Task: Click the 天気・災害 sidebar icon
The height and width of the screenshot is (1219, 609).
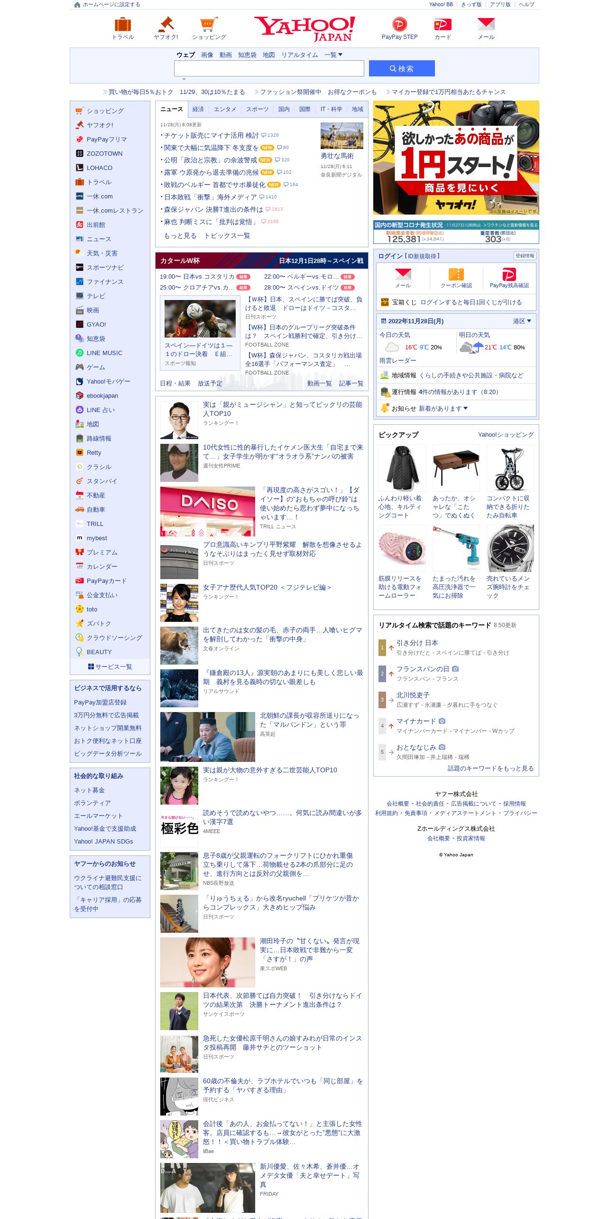Action: point(80,253)
